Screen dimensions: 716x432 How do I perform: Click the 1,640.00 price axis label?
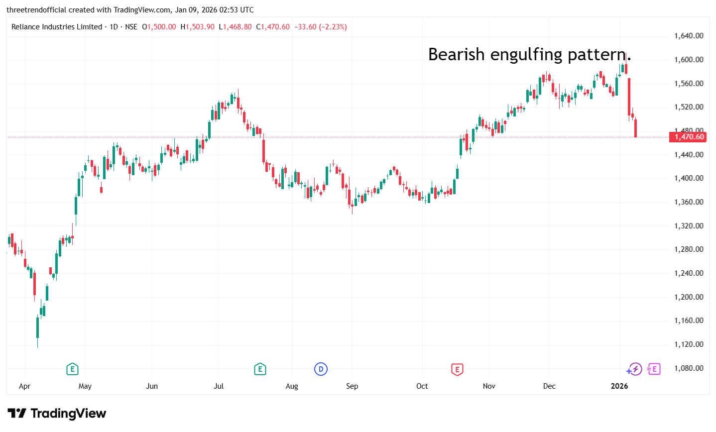(689, 36)
